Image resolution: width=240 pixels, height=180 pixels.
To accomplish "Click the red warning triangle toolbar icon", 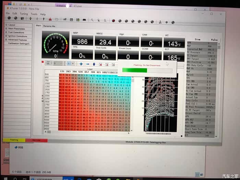I will pos(50,19).
